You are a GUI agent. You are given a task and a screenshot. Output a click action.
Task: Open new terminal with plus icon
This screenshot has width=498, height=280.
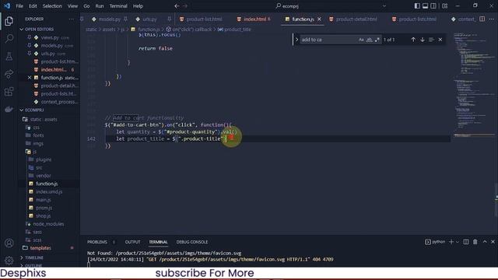click(x=451, y=242)
